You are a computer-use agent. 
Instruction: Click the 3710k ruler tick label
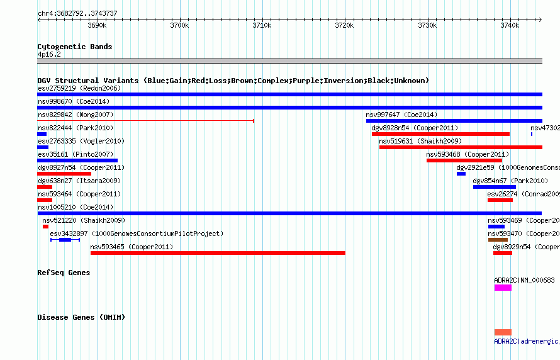[262, 25]
